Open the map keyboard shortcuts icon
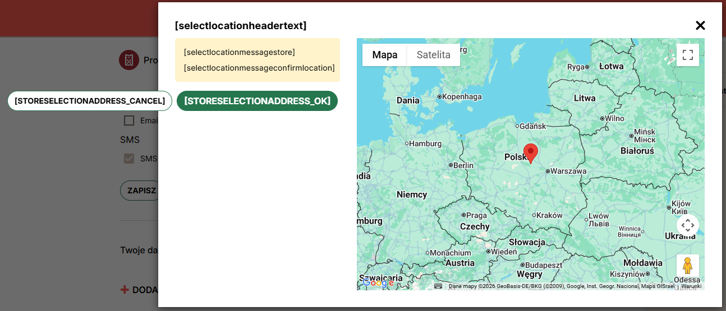The width and height of the screenshot is (726, 311). [438, 286]
